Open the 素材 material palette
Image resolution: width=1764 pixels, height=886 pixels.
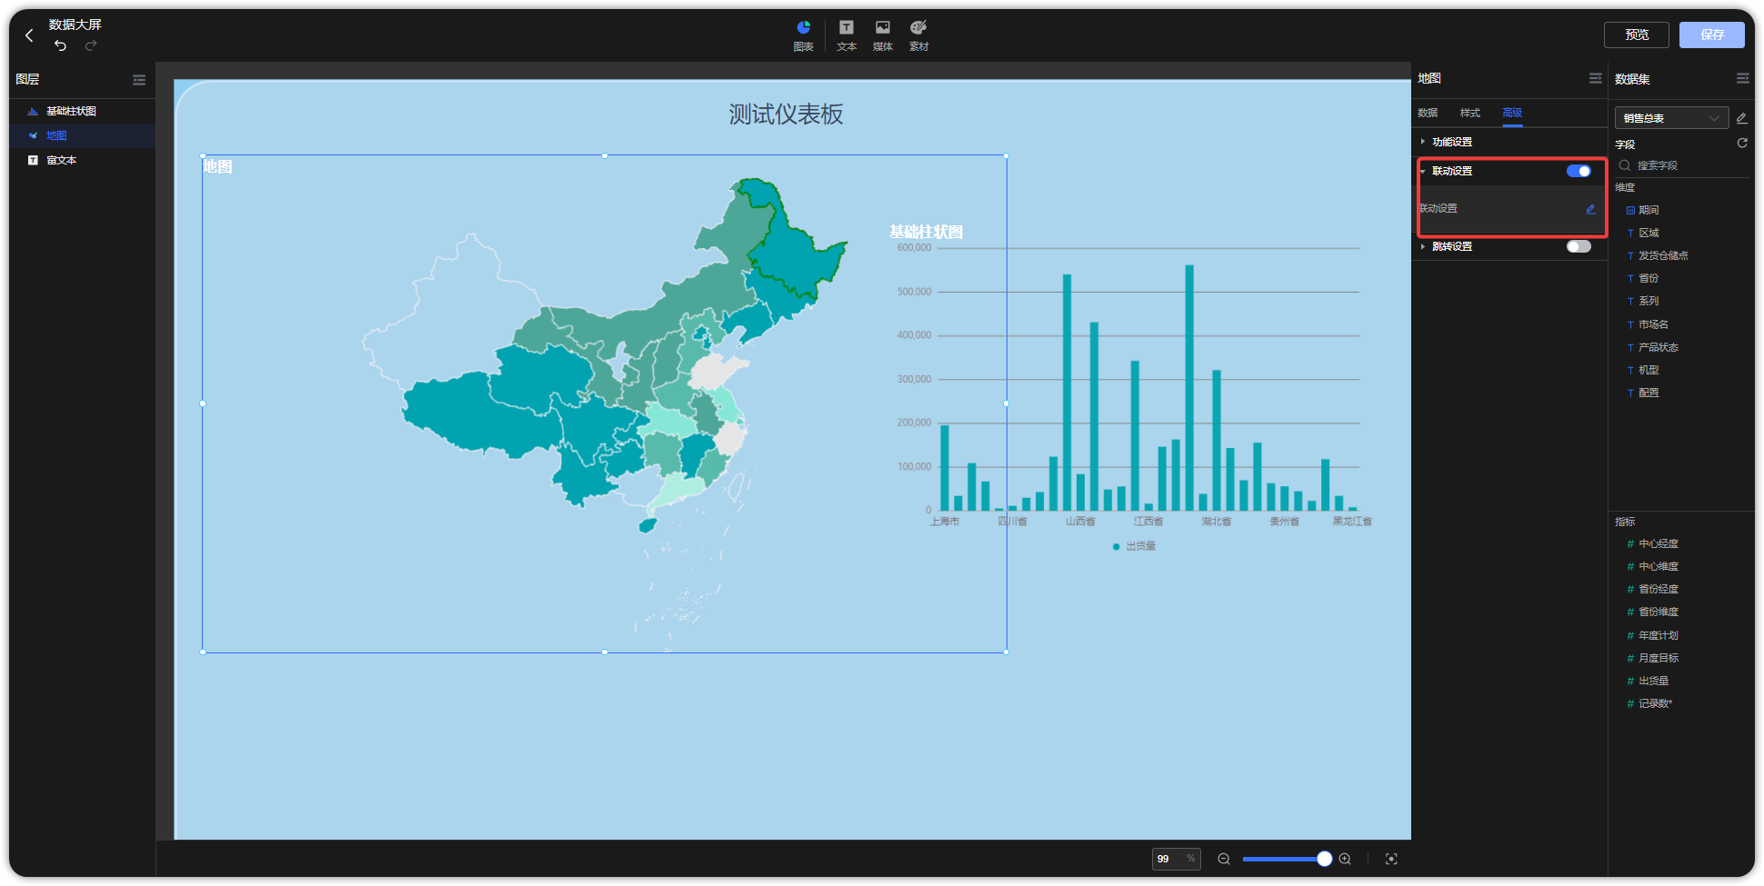click(919, 35)
